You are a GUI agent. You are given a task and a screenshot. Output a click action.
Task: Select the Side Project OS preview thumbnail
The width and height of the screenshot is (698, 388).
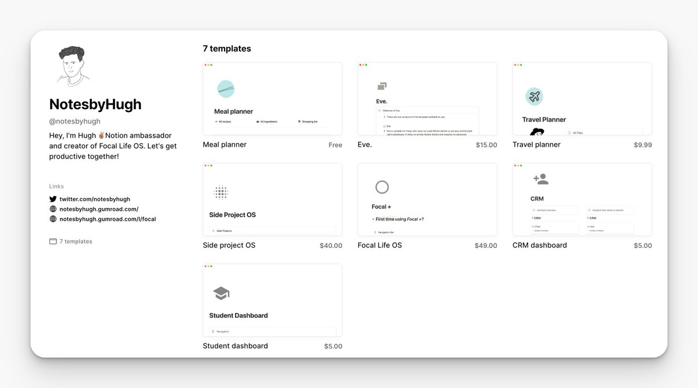273,199
